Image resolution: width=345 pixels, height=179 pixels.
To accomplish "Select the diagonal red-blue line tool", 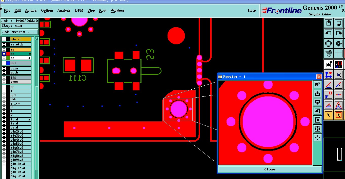I will [339, 85].
